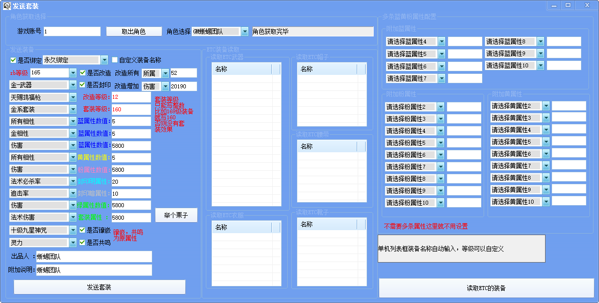Open the 请选择蓝属性4 dropdown
599x303 pixels.
441,41
